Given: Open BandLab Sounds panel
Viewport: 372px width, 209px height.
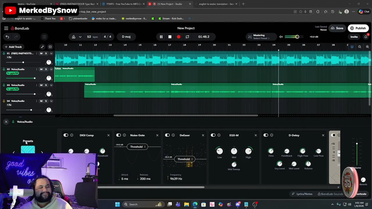Looking at the screenshot, I should pyautogui.click(x=330, y=194).
